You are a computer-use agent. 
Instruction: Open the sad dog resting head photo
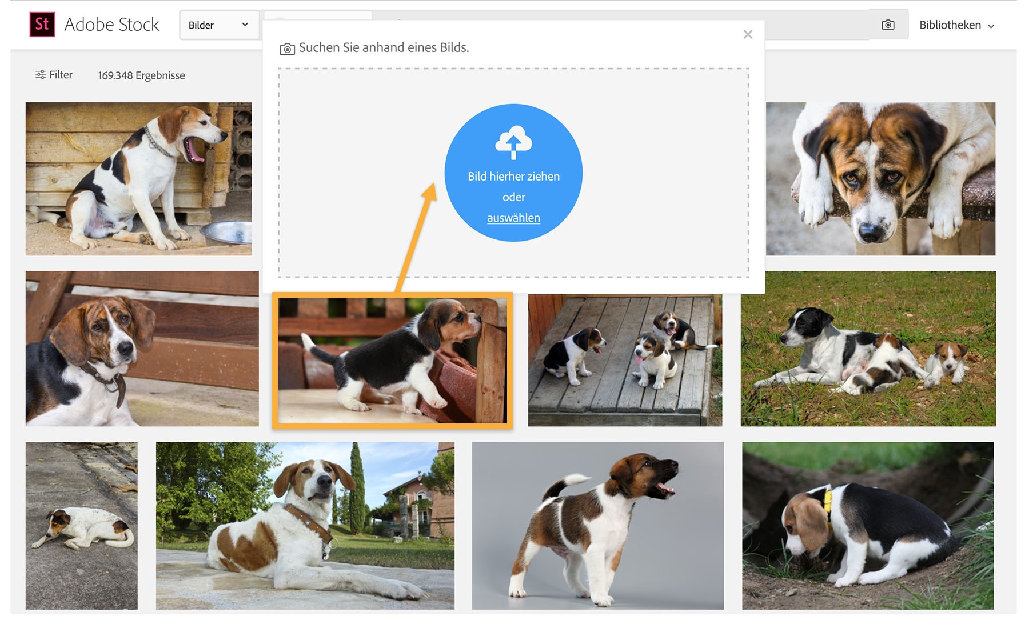click(x=880, y=179)
